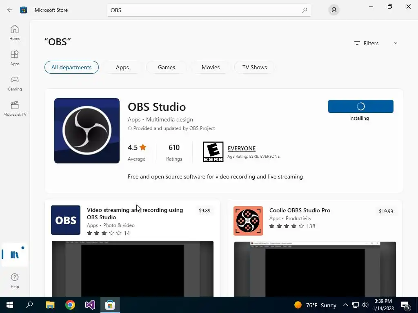Open the Gaming sidebar section
The image size is (418, 313).
(x=15, y=83)
